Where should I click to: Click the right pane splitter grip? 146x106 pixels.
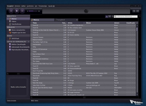coord(140,57)
